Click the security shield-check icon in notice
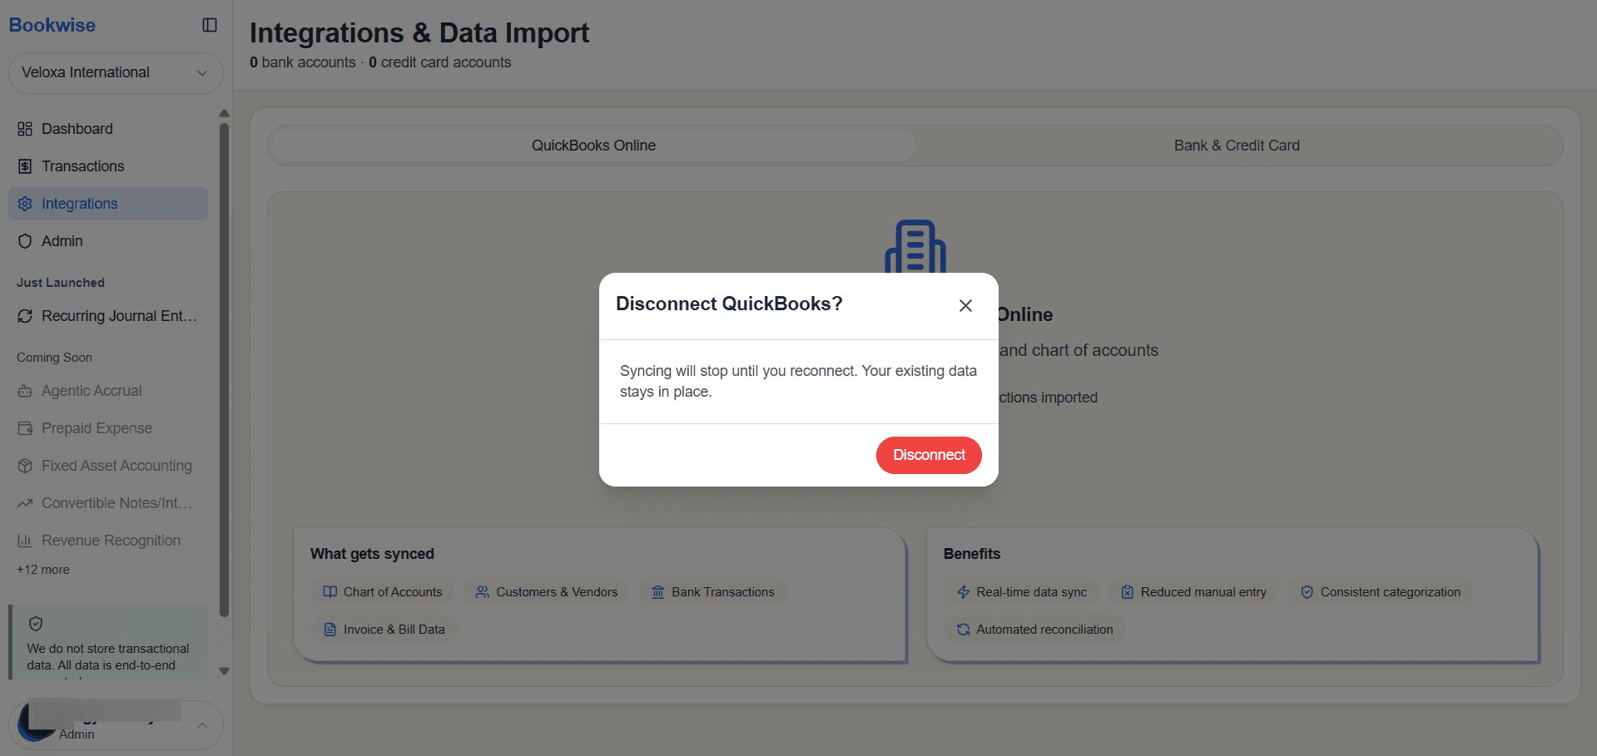The height and width of the screenshot is (756, 1597). click(x=36, y=624)
